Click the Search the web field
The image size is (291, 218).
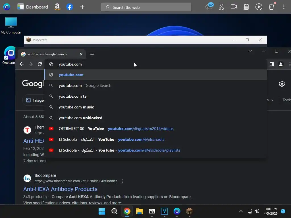(146, 7)
